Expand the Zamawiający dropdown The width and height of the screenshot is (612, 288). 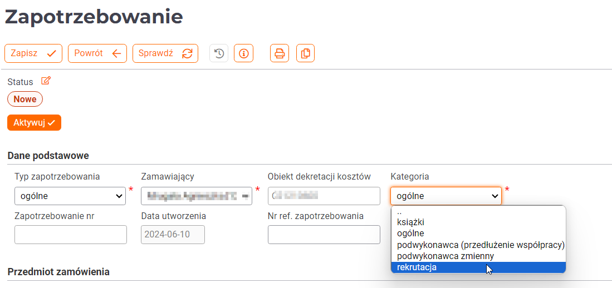[x=197, y=196]
